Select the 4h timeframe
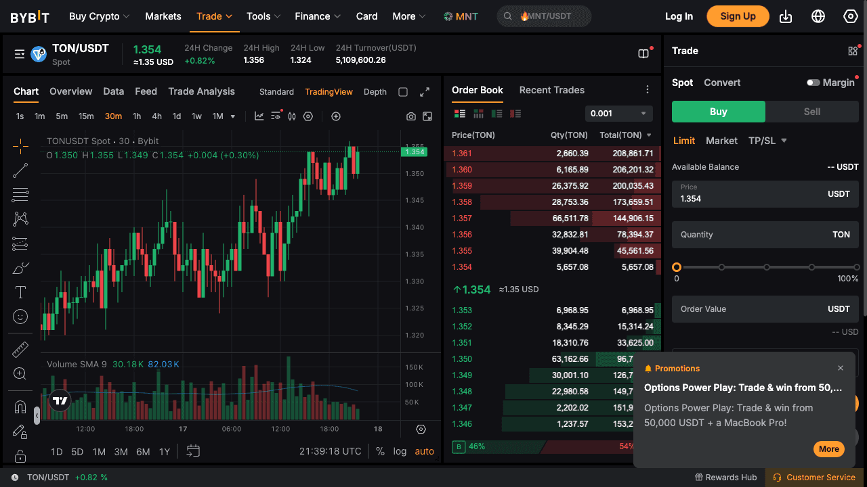867x487 pixels. (x=156, y=116)
